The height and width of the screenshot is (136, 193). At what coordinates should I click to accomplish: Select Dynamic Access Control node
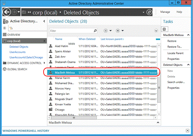coord(24,63)
